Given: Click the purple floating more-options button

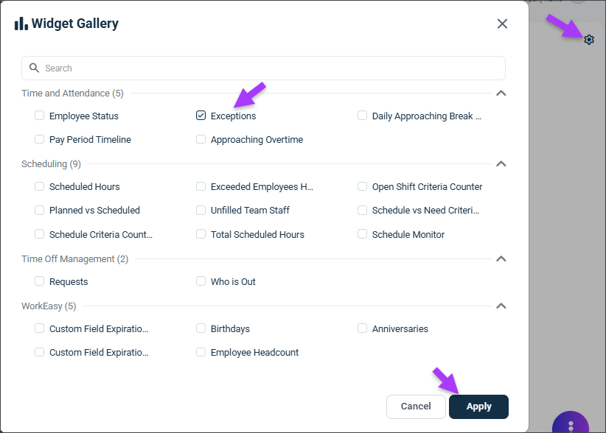Looking at the screenshot, I should [x=571, y=422].
